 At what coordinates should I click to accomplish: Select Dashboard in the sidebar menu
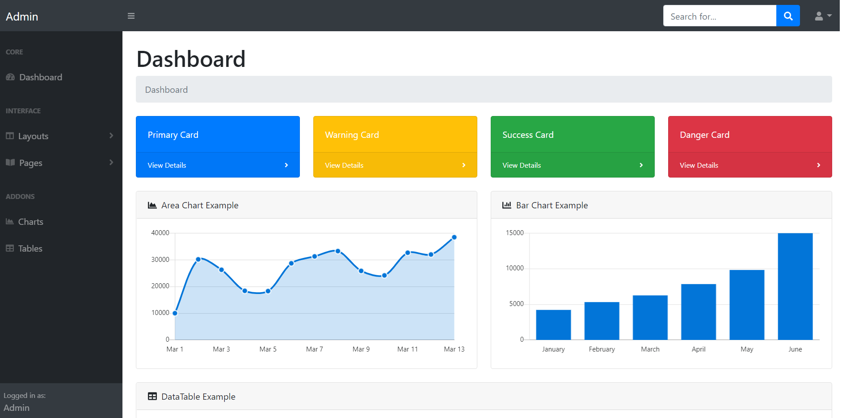[40, 77]
